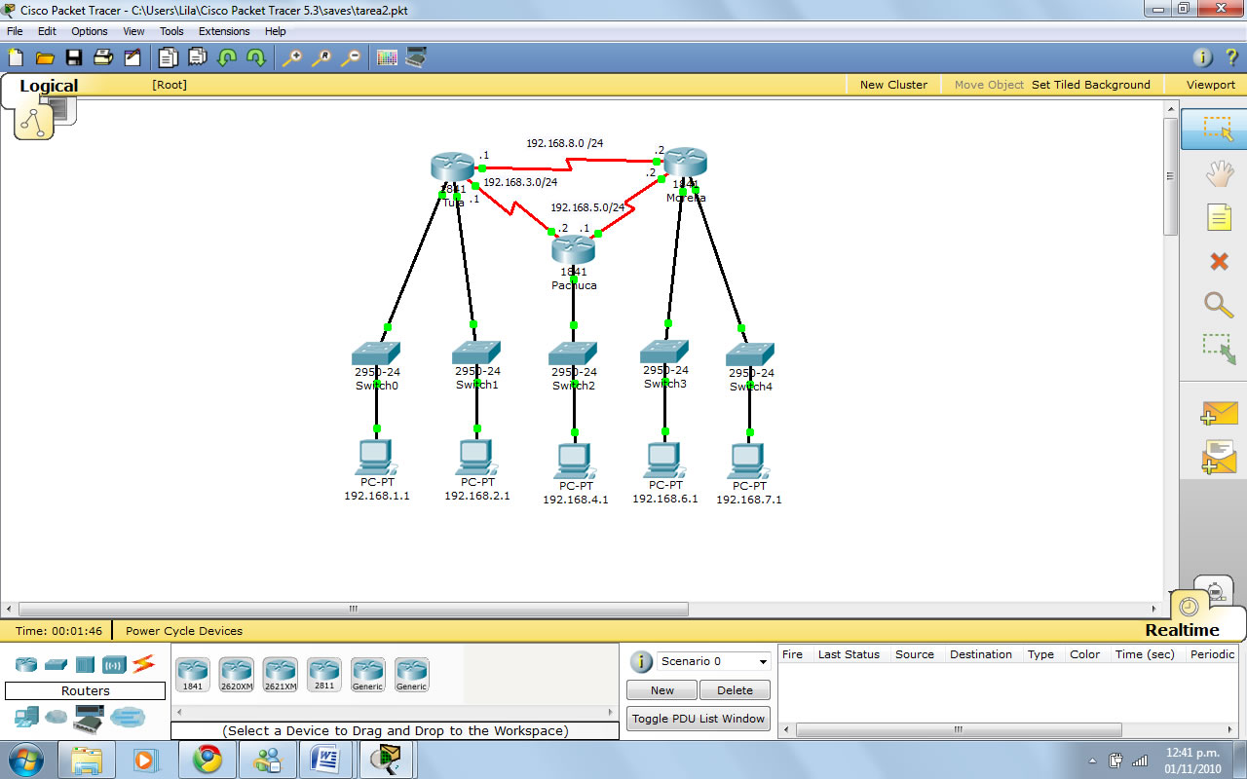Select the Wireless Devices category icon
This screenshot has width=1247, height=779.
click(115, 664)
